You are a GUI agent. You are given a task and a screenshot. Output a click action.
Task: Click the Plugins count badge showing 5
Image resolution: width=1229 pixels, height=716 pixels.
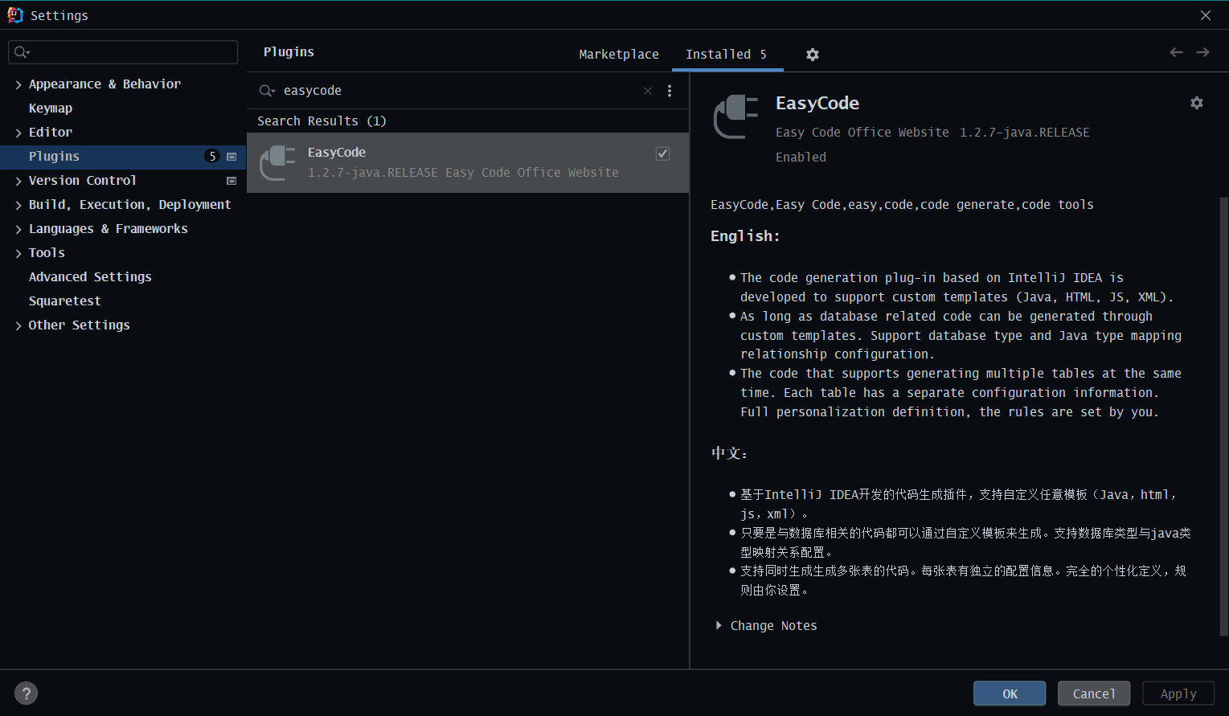pos(212,157)
